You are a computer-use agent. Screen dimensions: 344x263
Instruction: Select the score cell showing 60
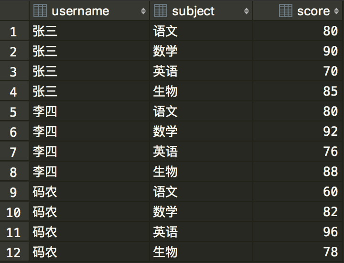(297, 192)
